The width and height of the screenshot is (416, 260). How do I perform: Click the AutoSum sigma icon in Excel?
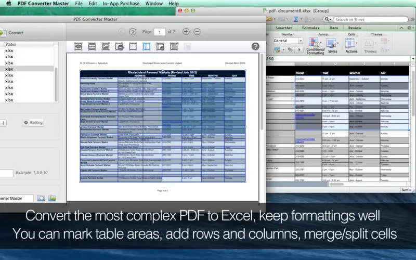point(296,19)
